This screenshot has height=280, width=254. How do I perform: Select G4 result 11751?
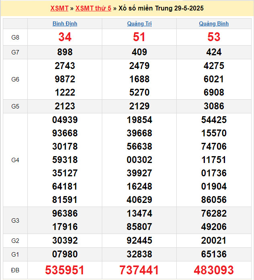(x=214, y=160)
